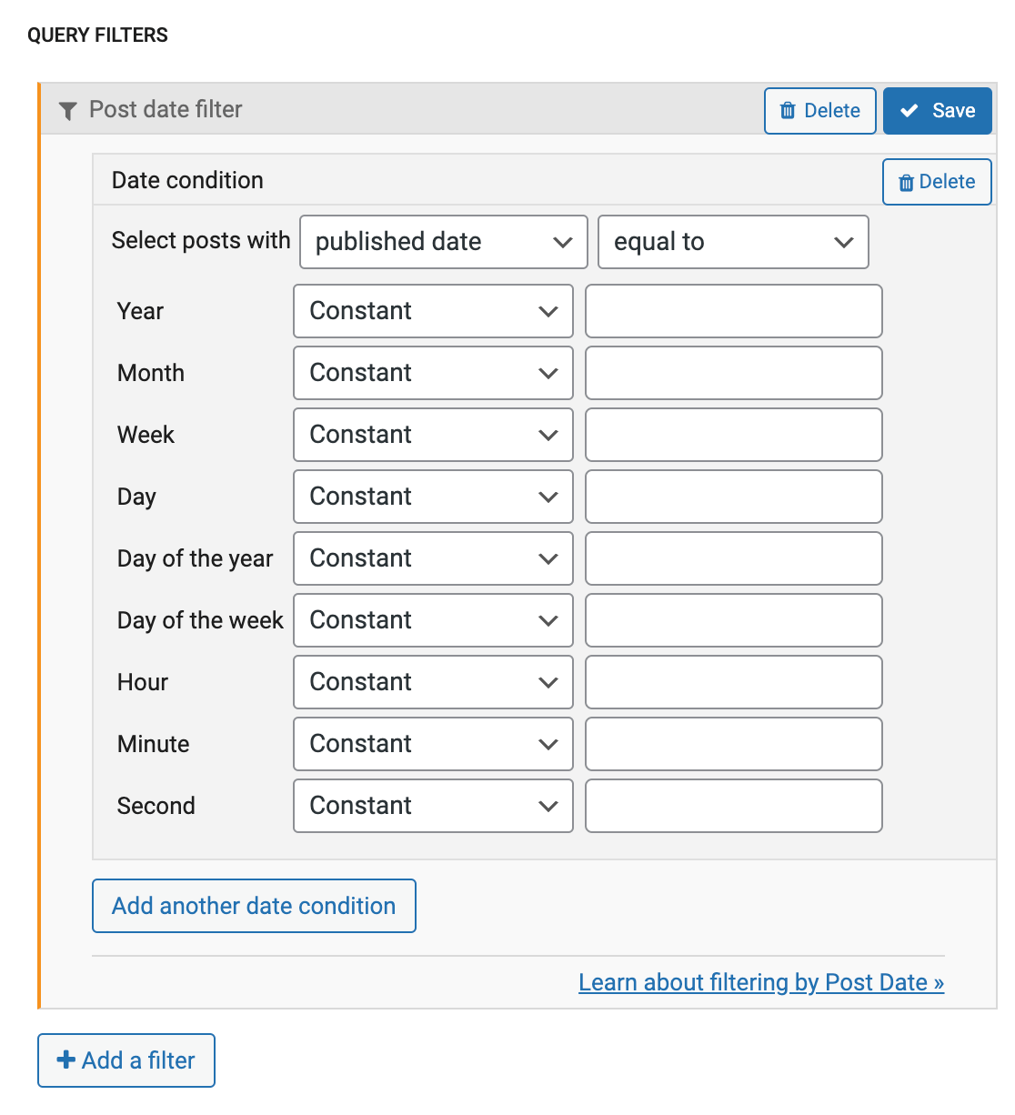Click the checkmark icon on the Save button
Image resolution: width=1015 pixels, height=1115 pixels.
(x=909, y=110)
